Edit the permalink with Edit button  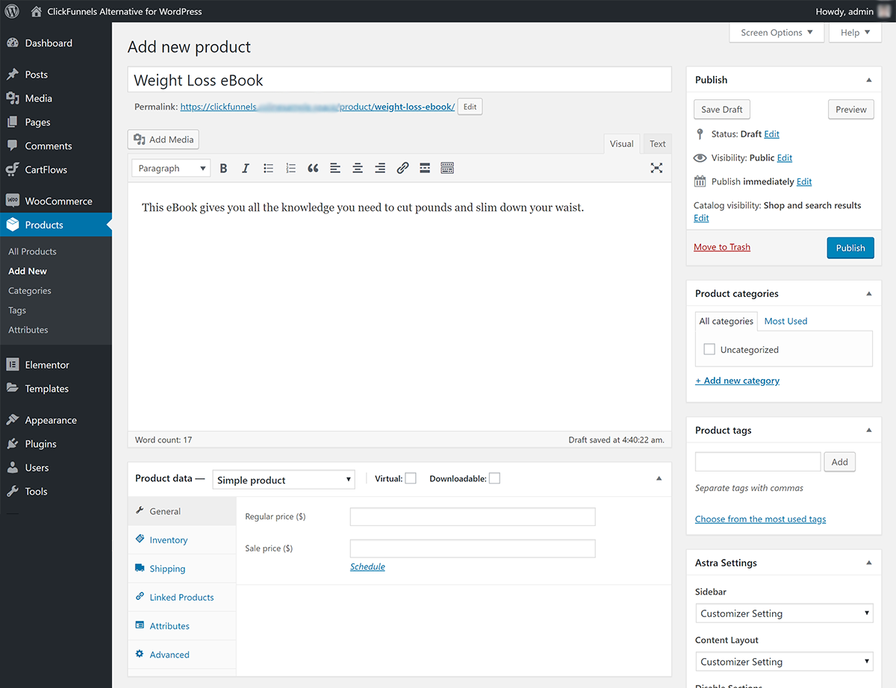470,107
